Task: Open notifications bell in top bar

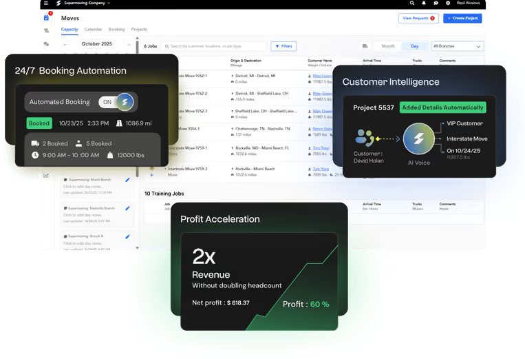Action: 424,3
